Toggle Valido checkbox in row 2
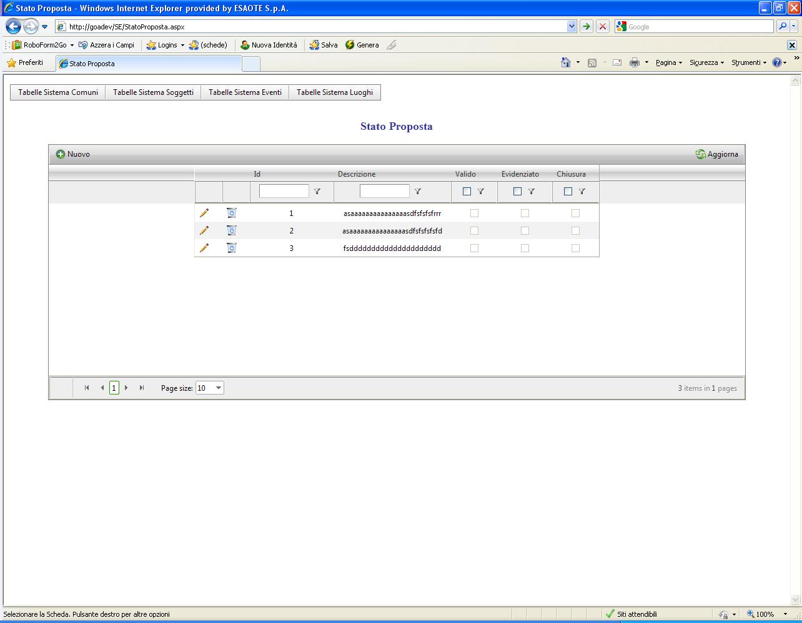 [474, 231]
